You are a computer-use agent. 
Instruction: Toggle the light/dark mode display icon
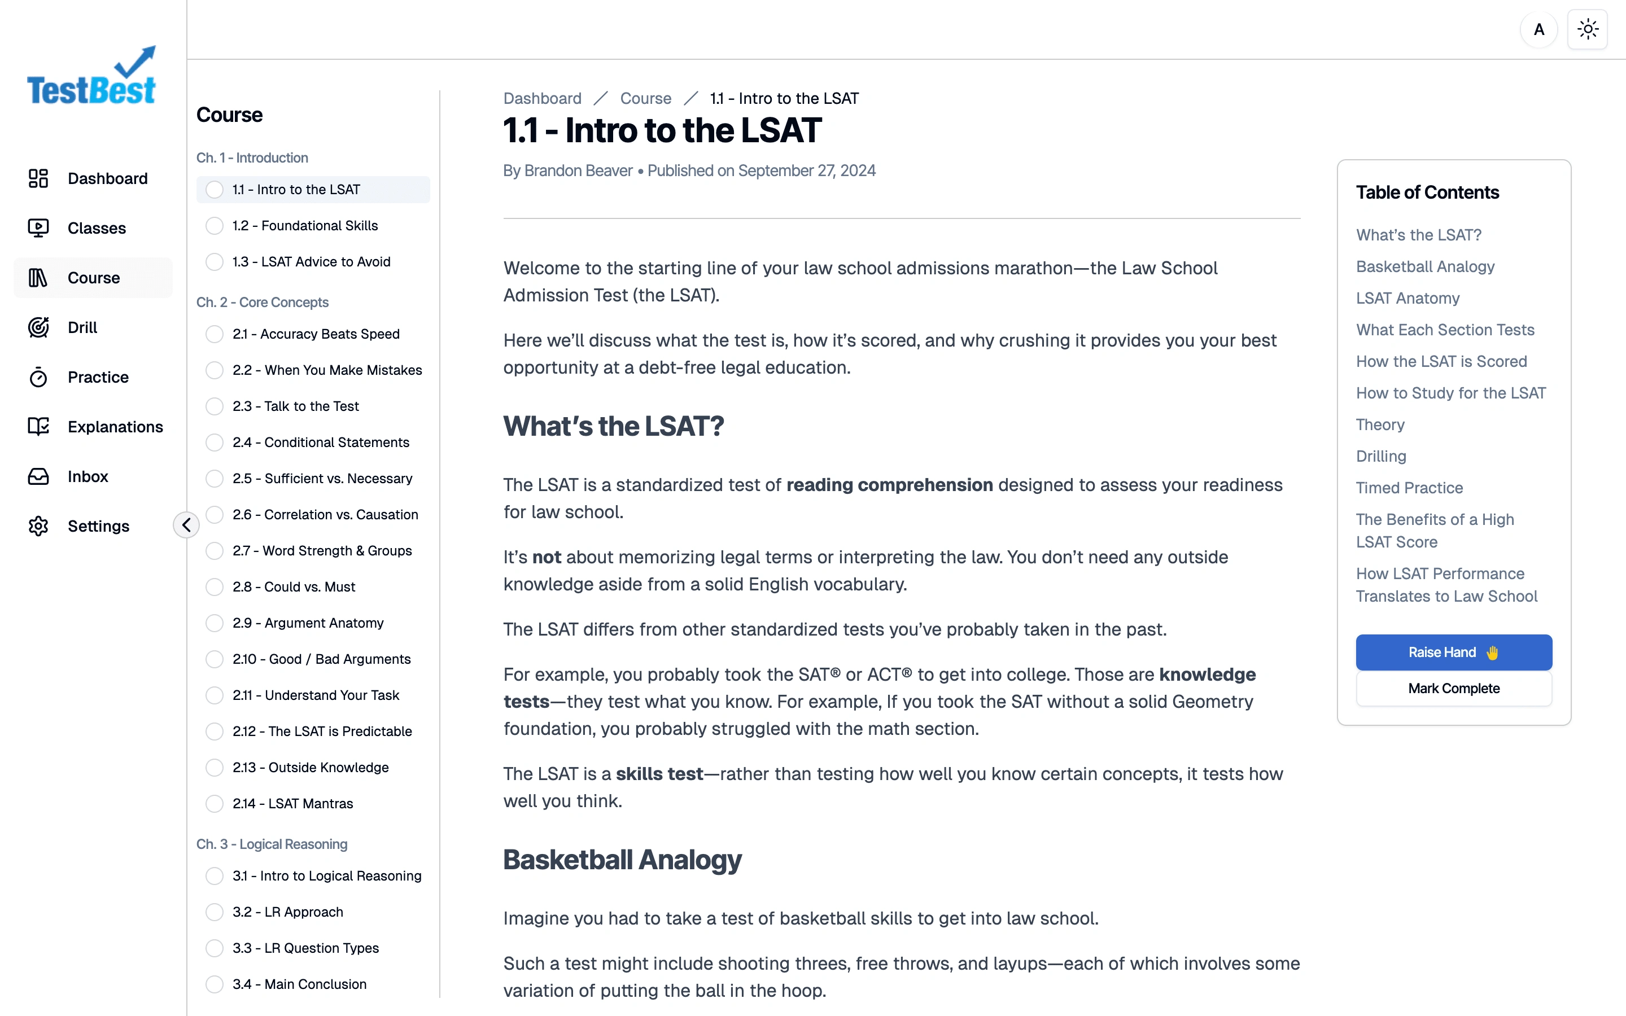[x=1588, y=28]
